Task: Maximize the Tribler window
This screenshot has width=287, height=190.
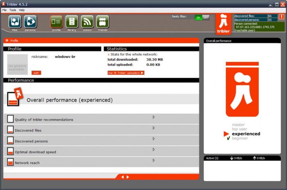Action: pyautogui.click(x=277, y=5)
